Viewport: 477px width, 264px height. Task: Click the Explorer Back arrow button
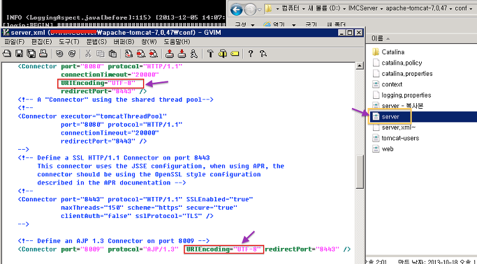click(236, 10)
